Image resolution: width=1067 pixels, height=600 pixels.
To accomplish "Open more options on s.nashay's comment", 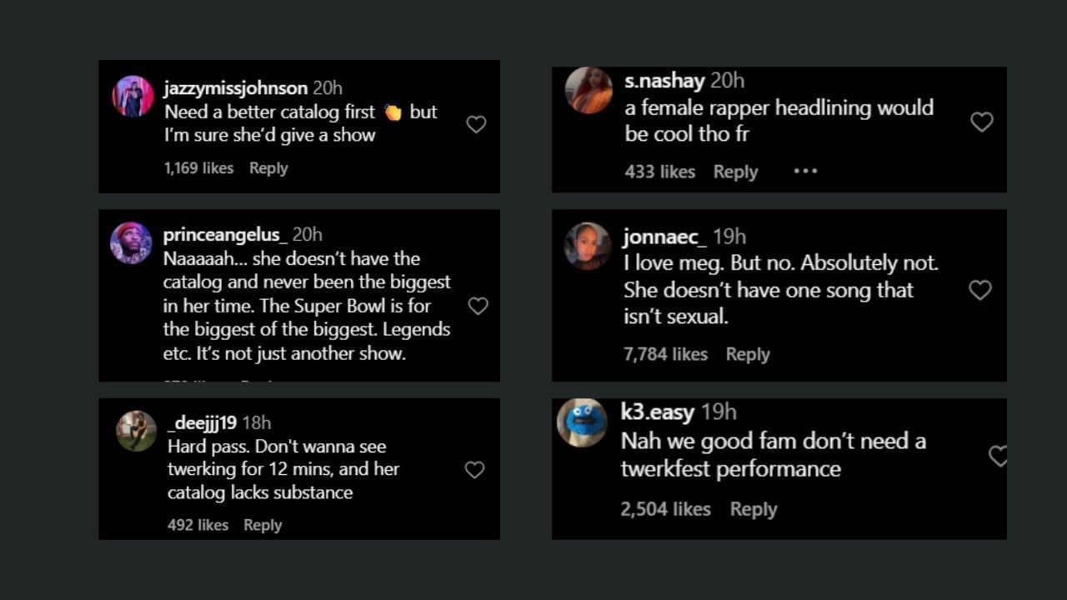I will 805,171.
